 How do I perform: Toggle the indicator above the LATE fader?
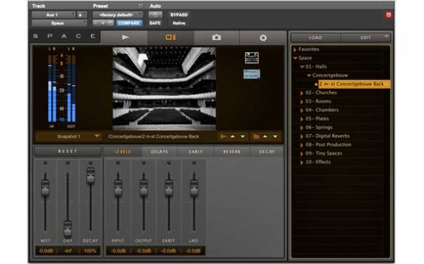coord(194,163)
